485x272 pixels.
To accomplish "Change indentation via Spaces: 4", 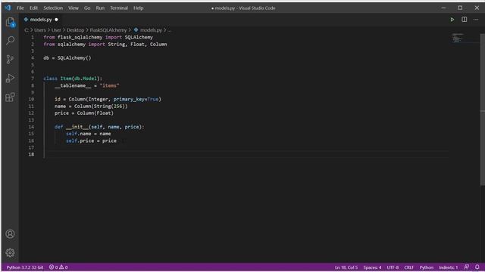I will coord(372,267).
